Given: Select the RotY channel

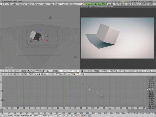Looking at the screenshot, I should (x=150, y=91).
